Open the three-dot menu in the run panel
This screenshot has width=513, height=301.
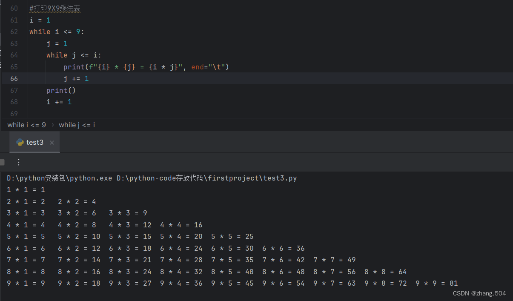tap(18, 162)
